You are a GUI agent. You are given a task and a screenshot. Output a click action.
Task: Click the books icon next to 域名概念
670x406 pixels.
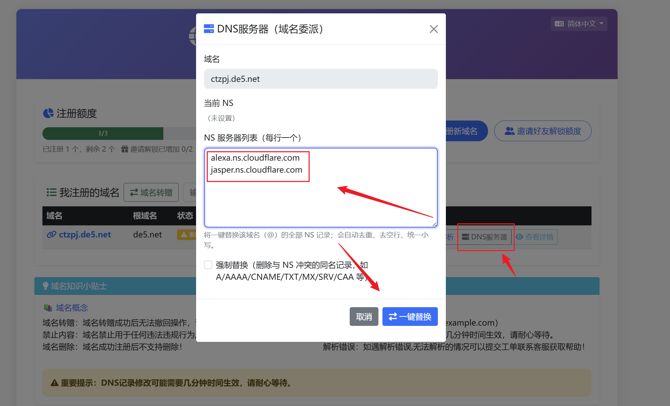coord(47,308)
